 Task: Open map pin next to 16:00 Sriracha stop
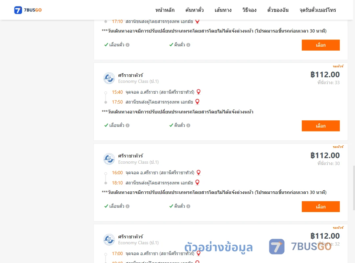tap(199, 173)
